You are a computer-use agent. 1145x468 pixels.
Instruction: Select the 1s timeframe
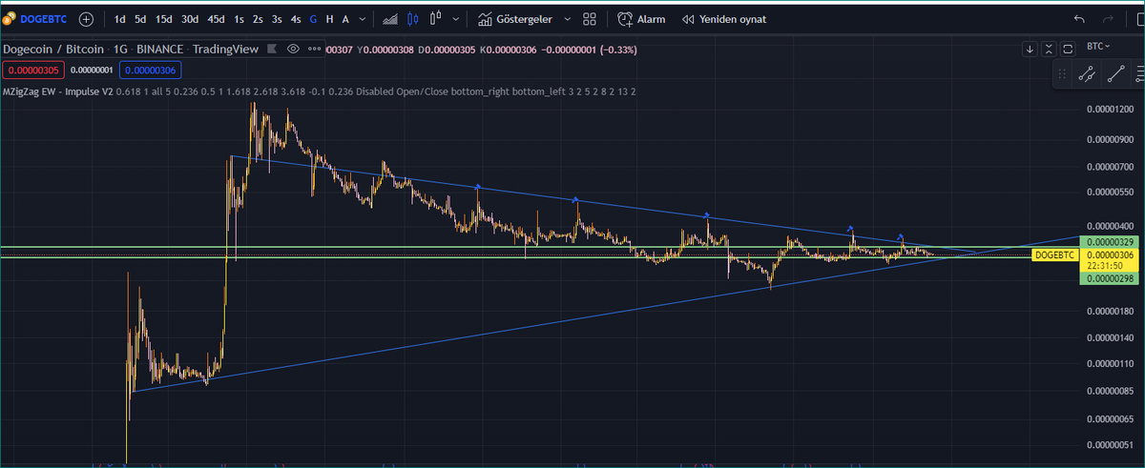point(239,18)
